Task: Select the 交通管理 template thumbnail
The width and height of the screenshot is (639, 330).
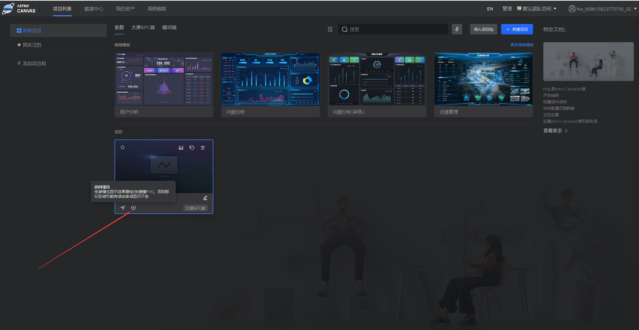Action: coord(483,79)
